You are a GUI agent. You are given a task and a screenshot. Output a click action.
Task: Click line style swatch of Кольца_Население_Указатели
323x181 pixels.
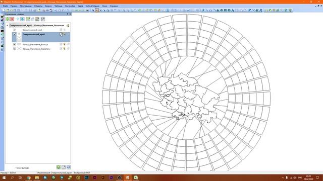click(19, 49)
